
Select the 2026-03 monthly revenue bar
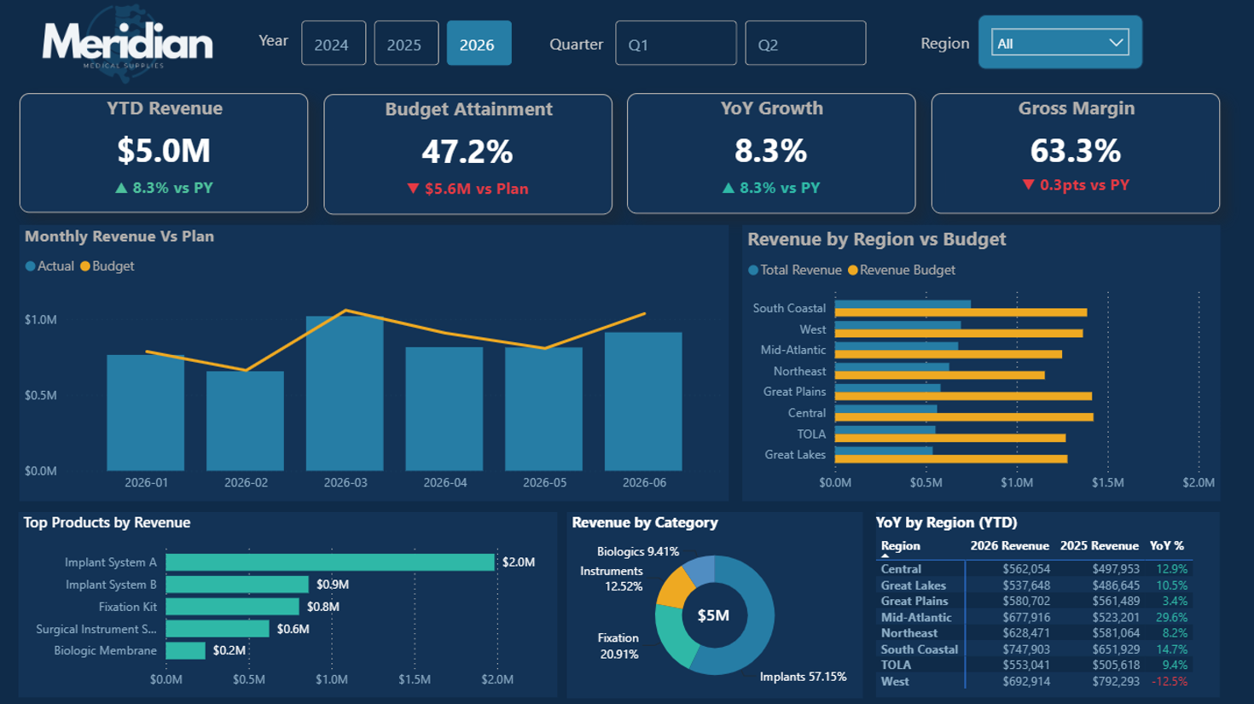click(x=345, y=393)
